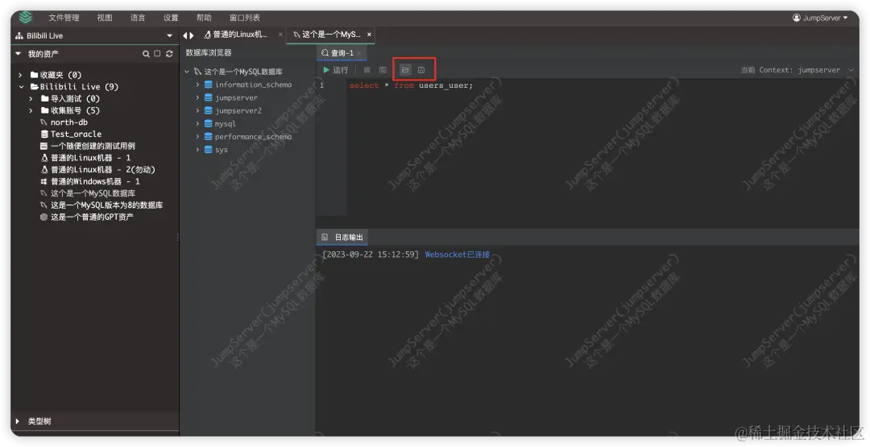The image size is (870, 447).
Task: Click the user avatar icon beside JumpServer
Action: [796, 18]
